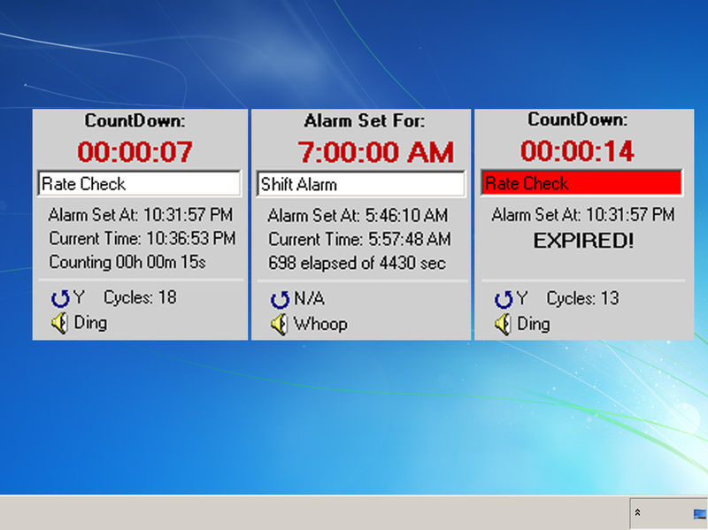Click the repeat icon in the Cycles: 13 panel

[x=503, y=299]
